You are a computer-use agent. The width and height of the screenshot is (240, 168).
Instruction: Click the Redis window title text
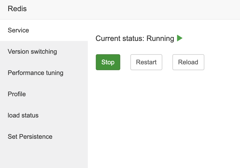point(17,9)
